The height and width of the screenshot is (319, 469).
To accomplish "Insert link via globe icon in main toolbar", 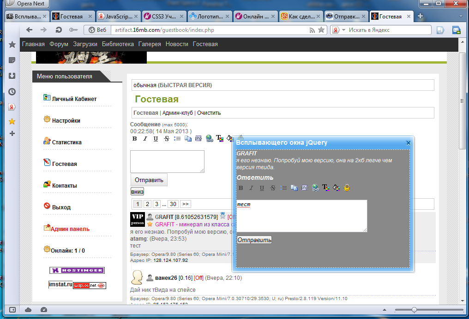I will (210, 138).
